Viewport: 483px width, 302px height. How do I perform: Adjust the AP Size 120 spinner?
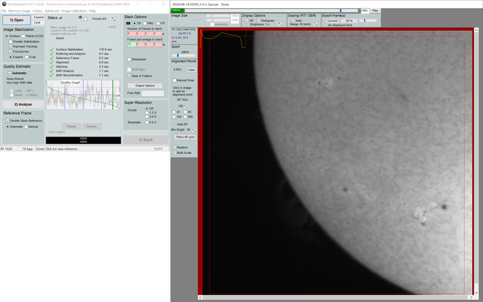pyautogui.click(x=185, y=107)
